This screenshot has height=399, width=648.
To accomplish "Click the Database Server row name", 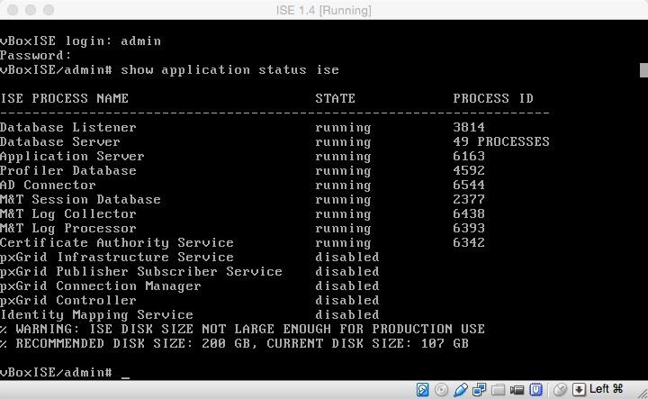I will (60, 141).
